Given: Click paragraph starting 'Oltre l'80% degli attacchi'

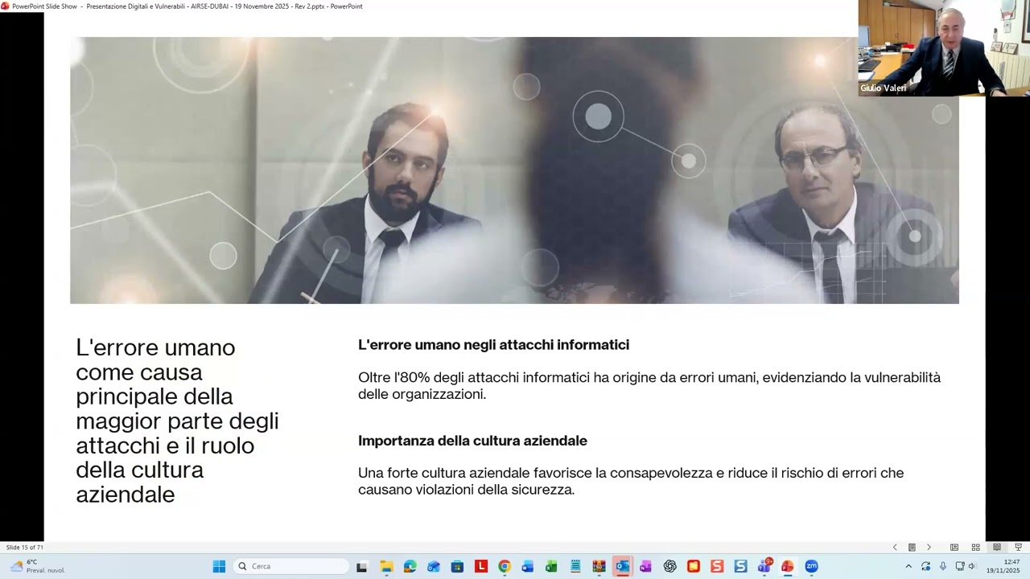Looking at the screenshot, I should click(x=649, y=385).
